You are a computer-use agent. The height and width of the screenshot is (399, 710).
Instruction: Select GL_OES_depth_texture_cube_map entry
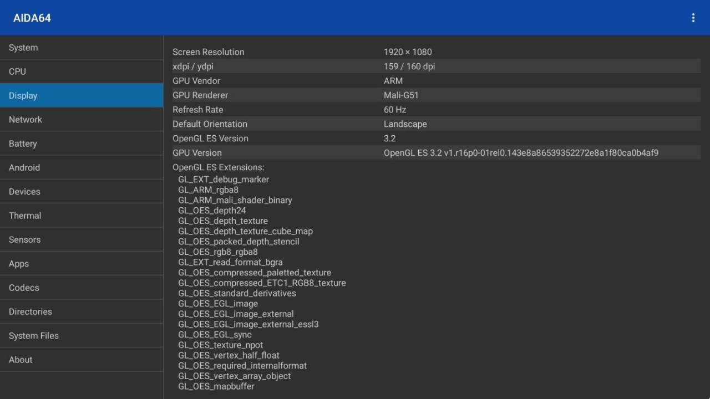[x=245, y=231]
